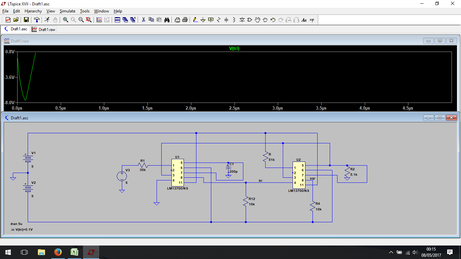Open Component selector with the gate icon
The width and height of the screenshot is (461, 259).
250,20
